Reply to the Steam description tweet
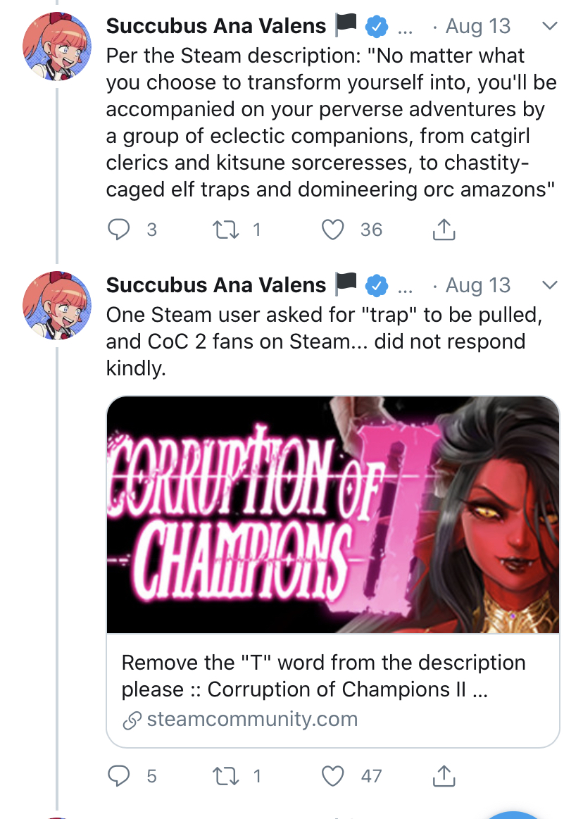The image size is (583, 819). point(120,229)
